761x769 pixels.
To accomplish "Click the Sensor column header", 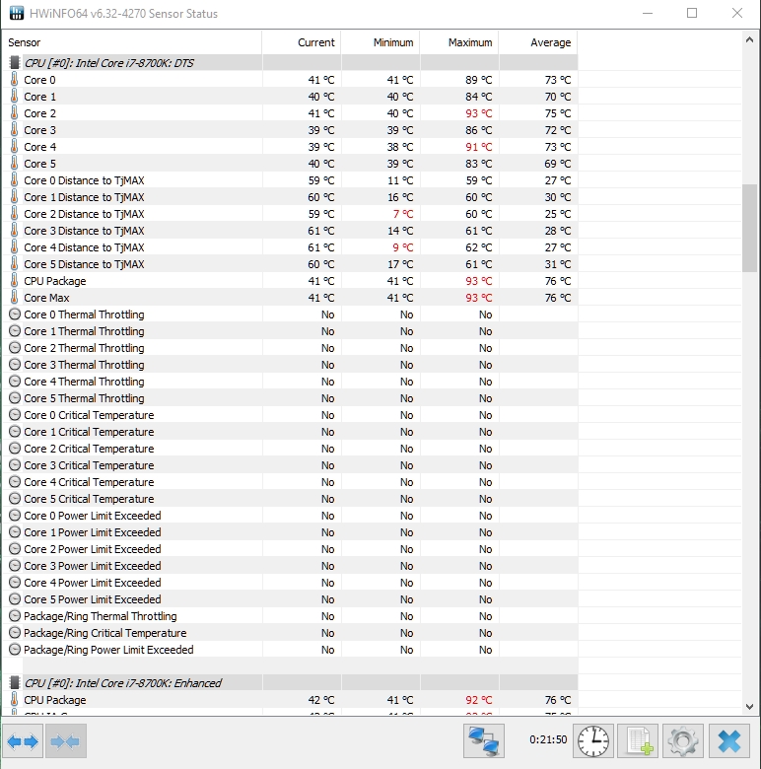I will point(132,42).
